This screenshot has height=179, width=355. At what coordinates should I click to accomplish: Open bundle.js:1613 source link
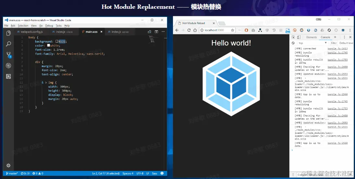point(337,48)
